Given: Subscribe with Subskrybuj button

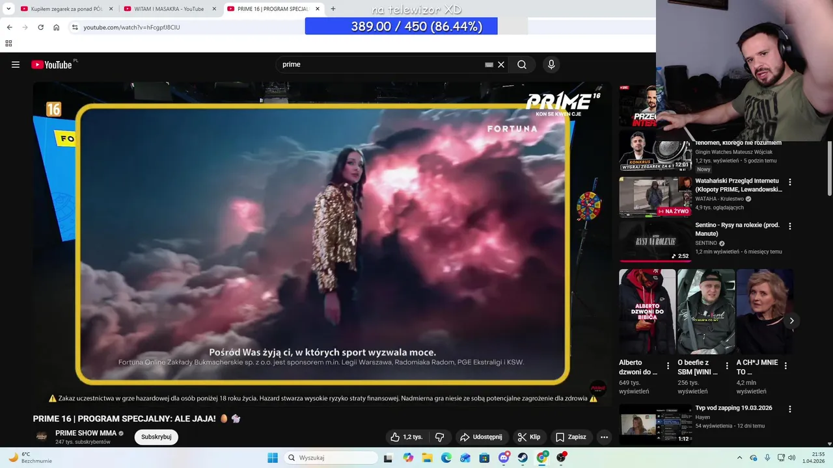Looking at the screenshot, I should [156, 437].
